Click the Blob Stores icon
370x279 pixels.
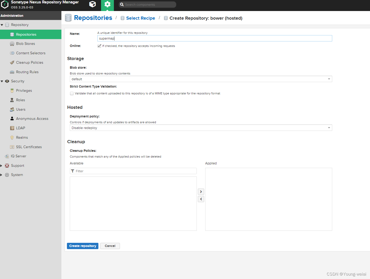[12, 44]
